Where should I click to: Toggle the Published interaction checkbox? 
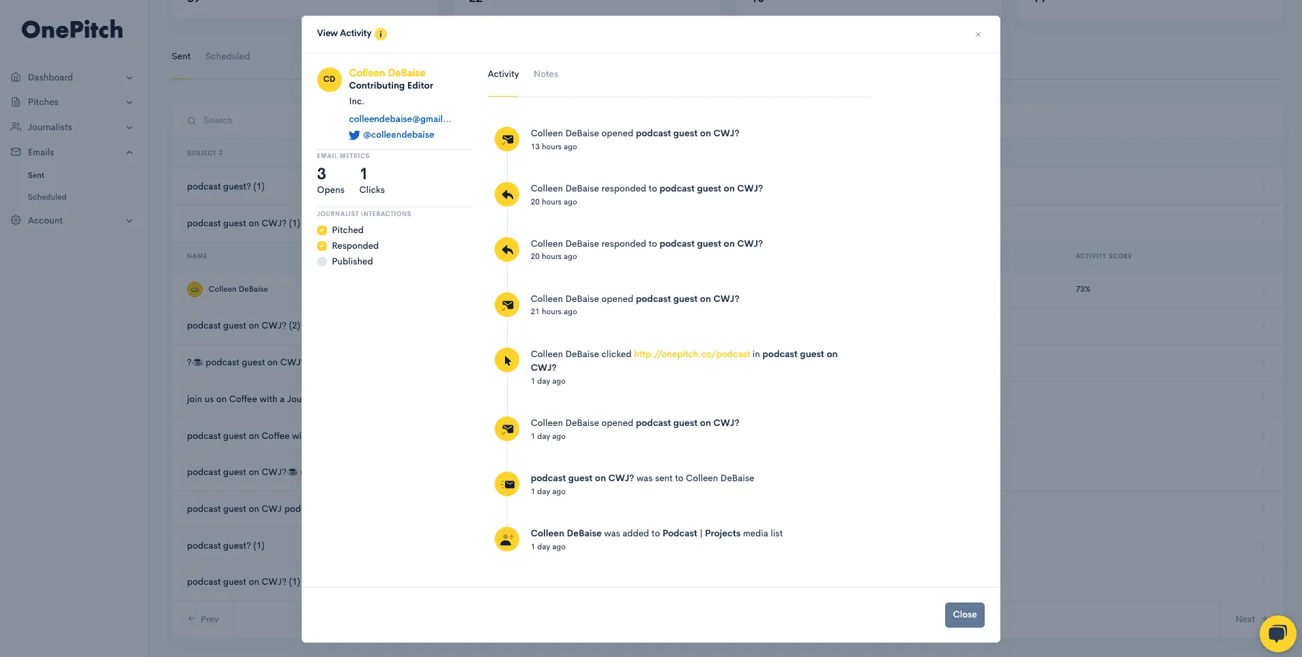[322, 262]
